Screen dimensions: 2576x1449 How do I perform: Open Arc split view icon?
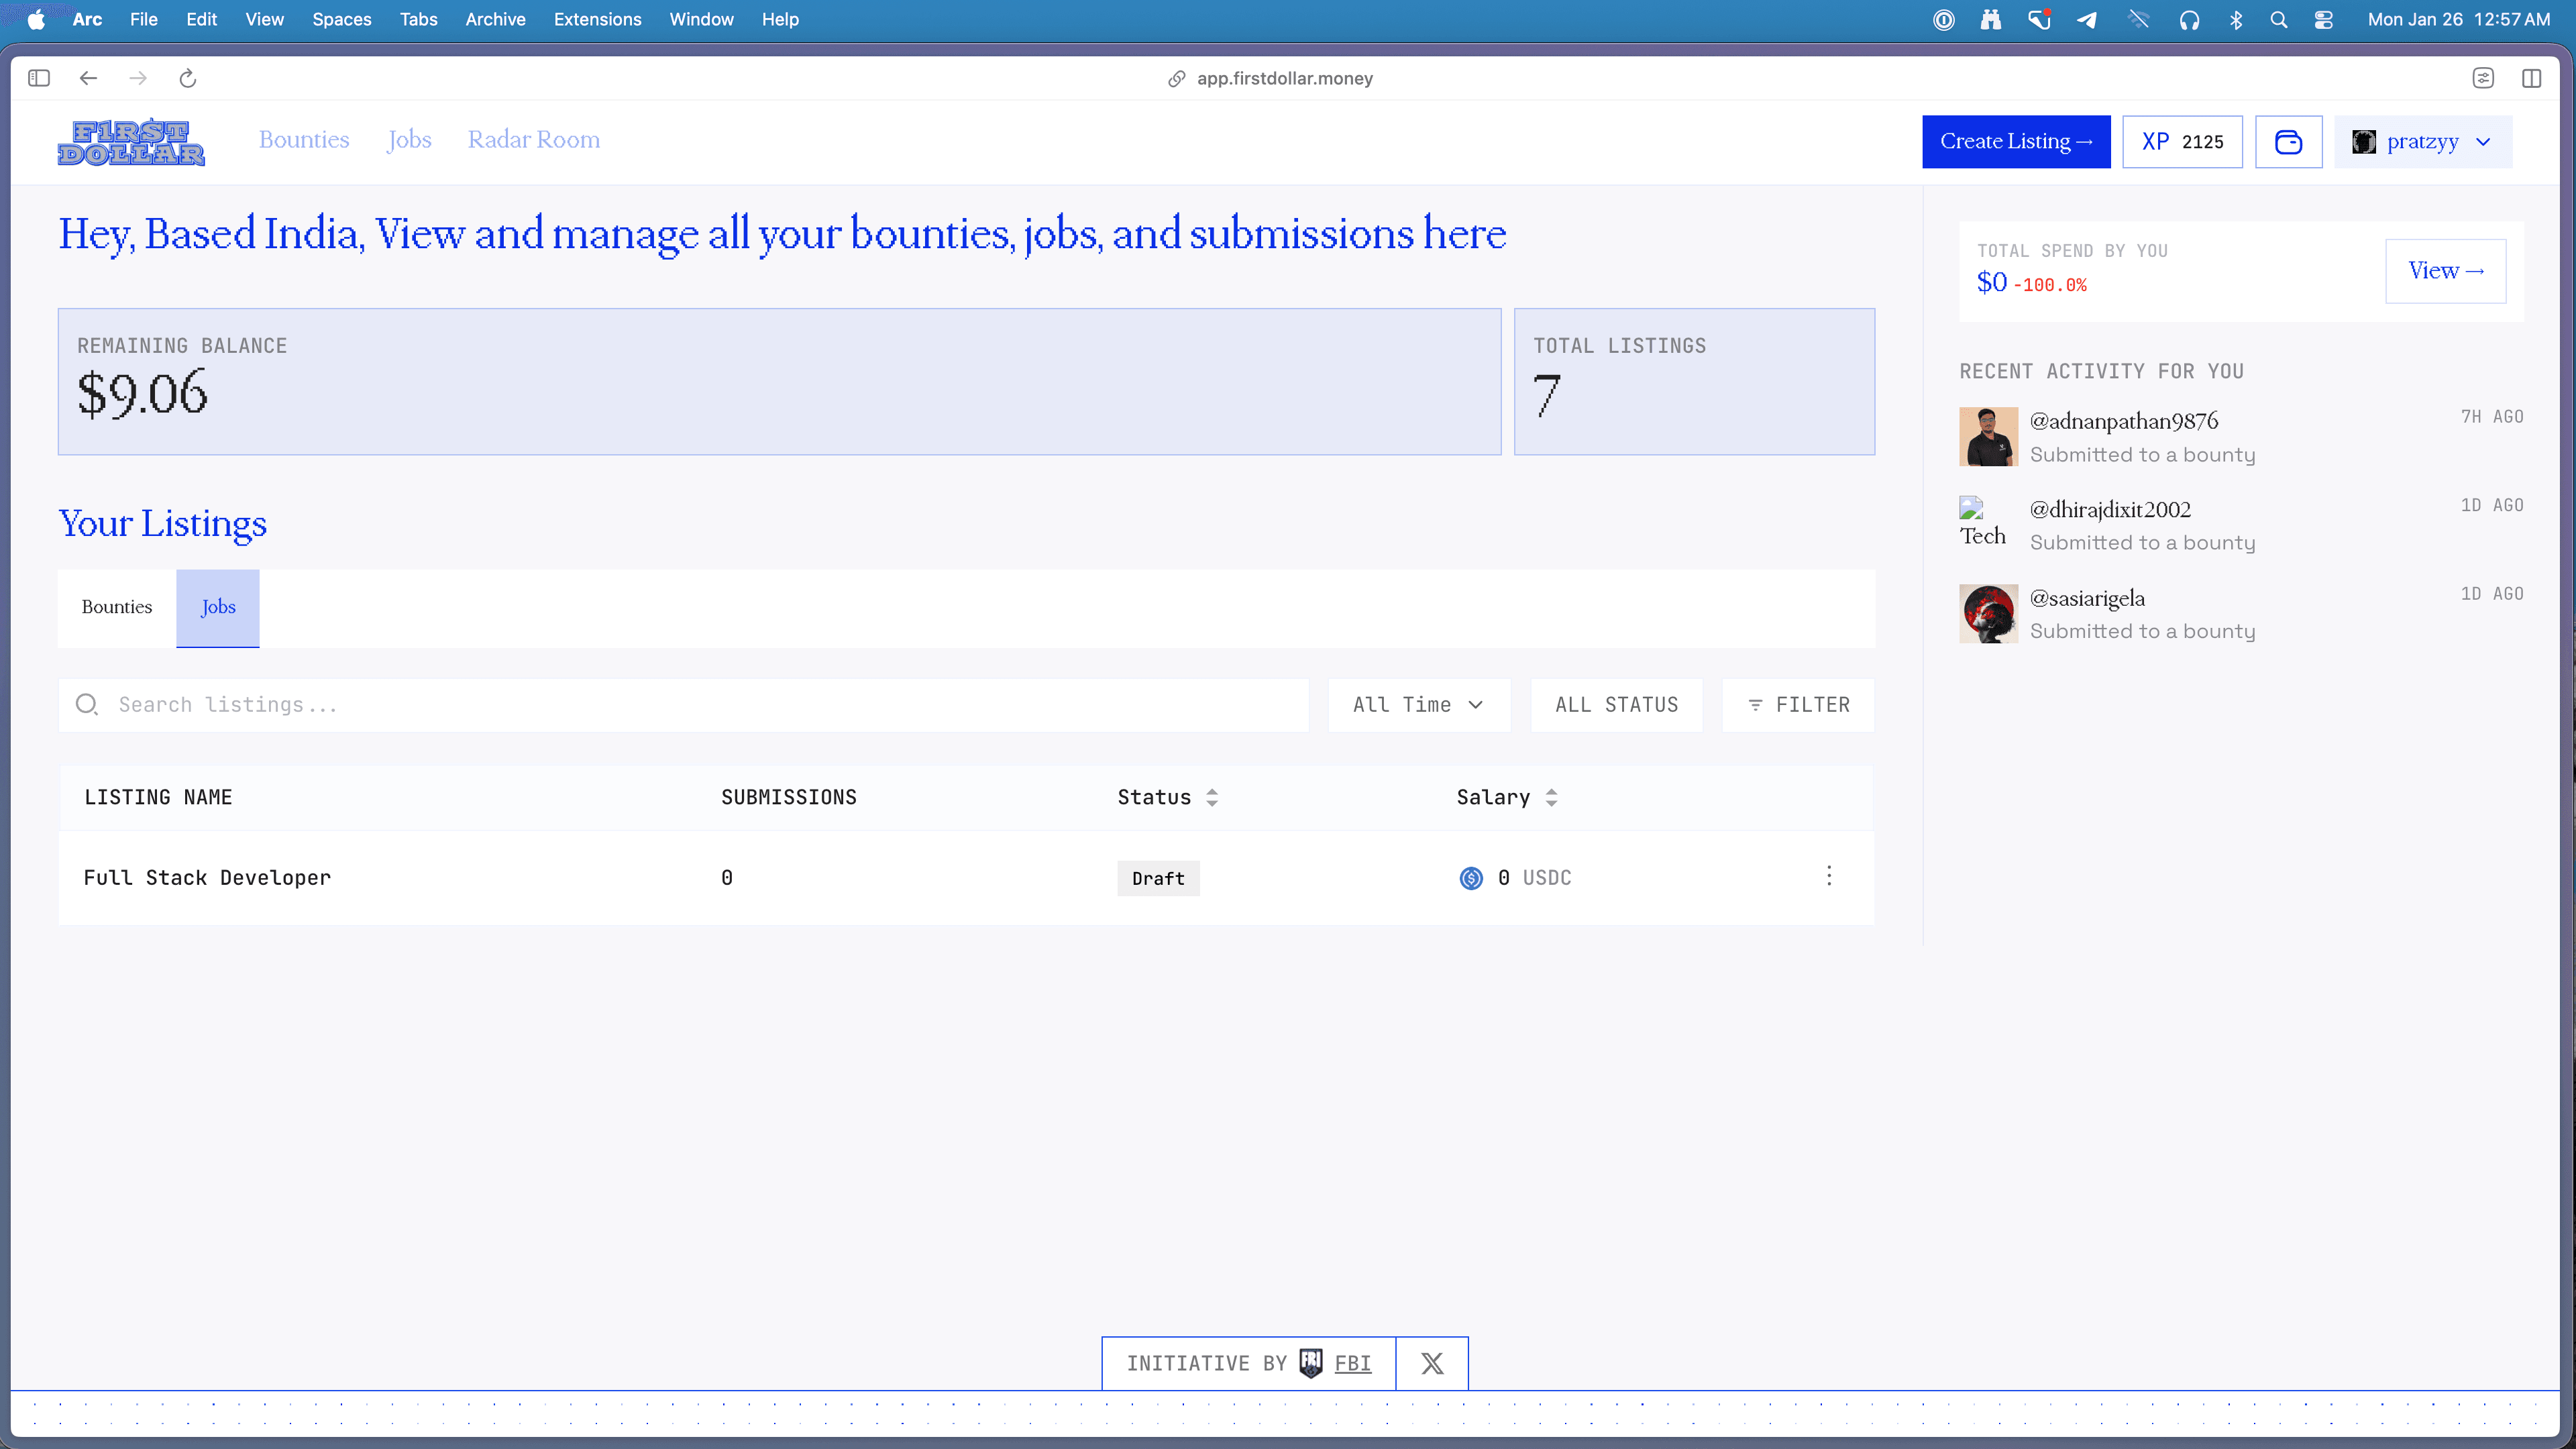pyautogui.click(x=2531, y=78)
